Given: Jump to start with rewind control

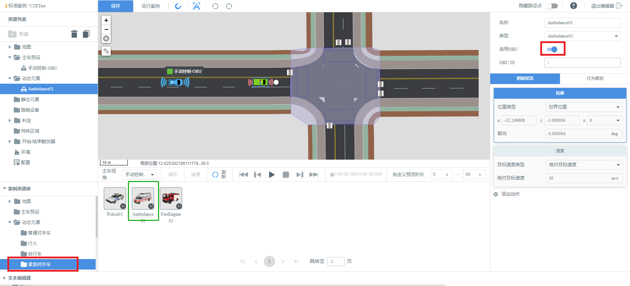Looking at the screenshot, I should tap(244, 174).
